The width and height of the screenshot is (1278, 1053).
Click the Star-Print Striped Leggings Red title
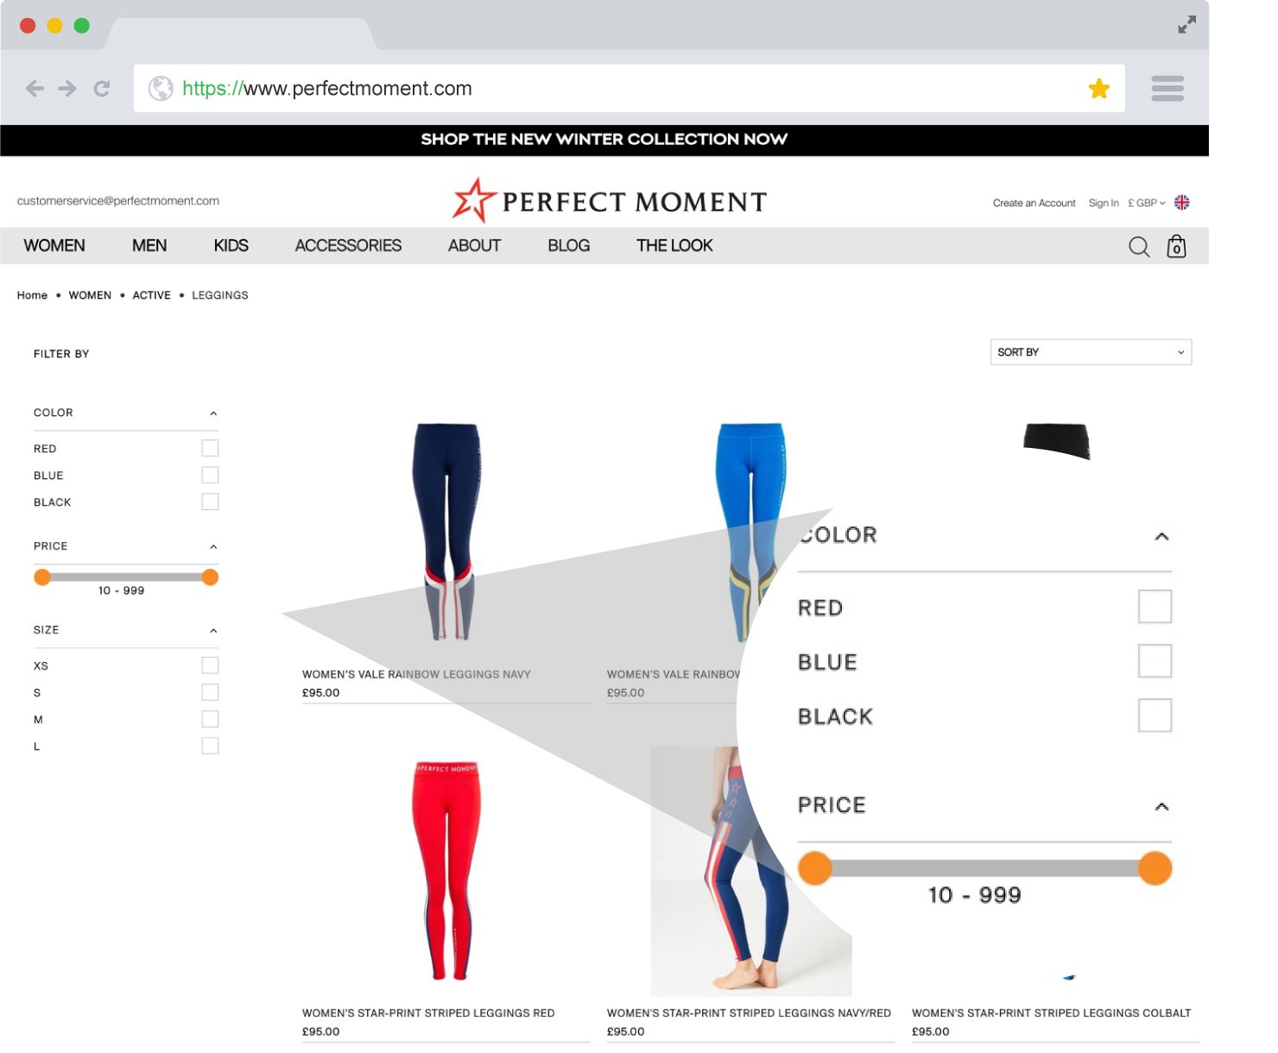pos(428,1013)
